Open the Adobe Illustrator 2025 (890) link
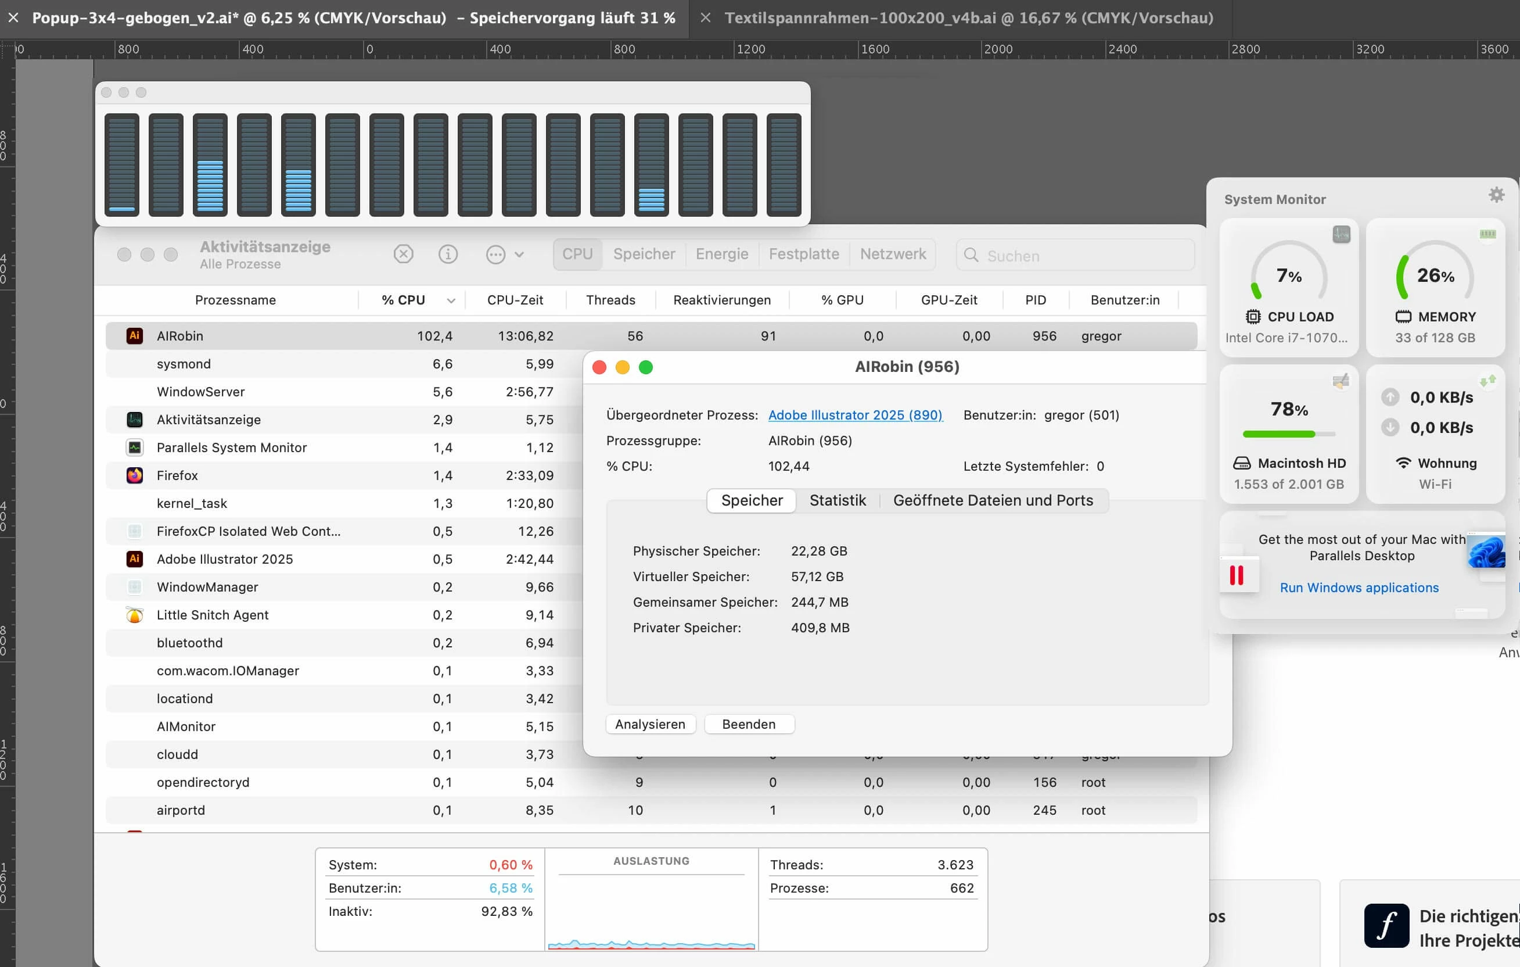This screenshot has width=1520, height=967. pos(855,416)
